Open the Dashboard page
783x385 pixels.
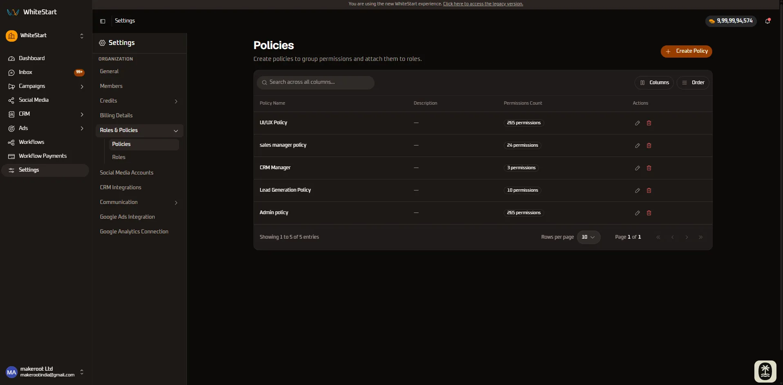[45, 58]
